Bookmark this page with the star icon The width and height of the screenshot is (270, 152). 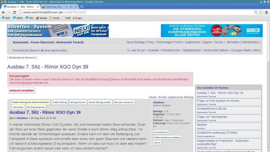(260, 12)
